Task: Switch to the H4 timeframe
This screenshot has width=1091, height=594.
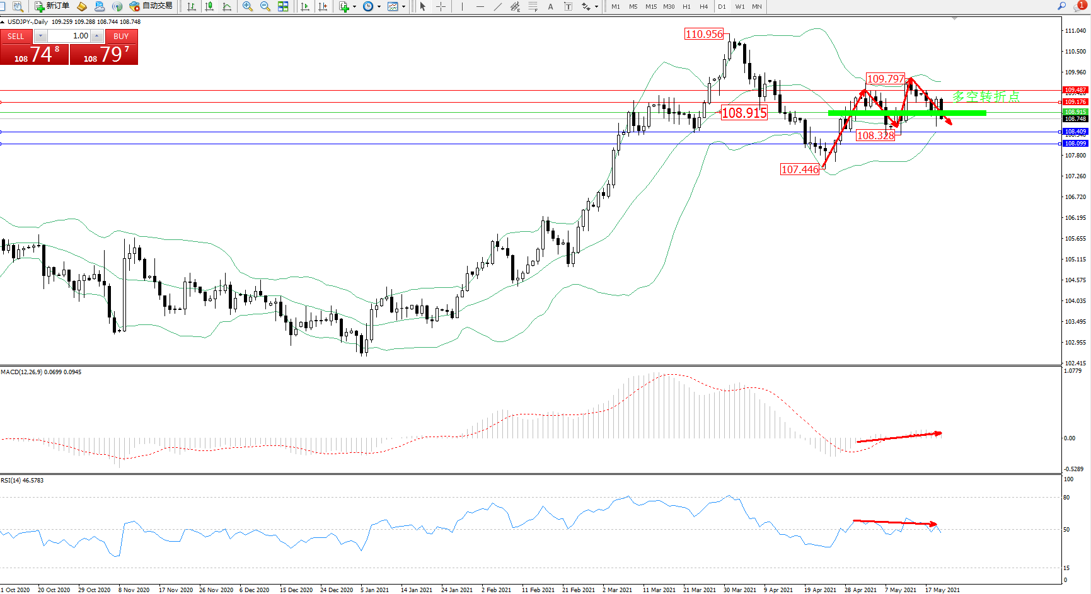Action: pyautogui.click(x=703, y=6)
